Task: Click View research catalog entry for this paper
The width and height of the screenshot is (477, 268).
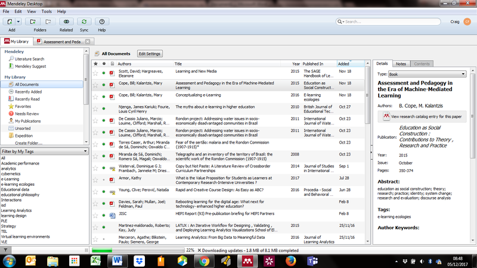Action: [x=425, y=116]
